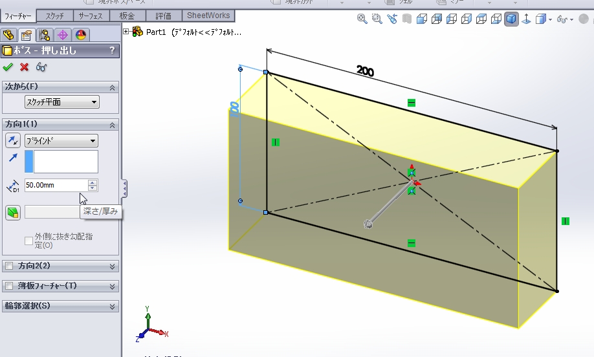Open the ブラインド end condition dropdown
The image size is (594, 357).
pos(61,141)
